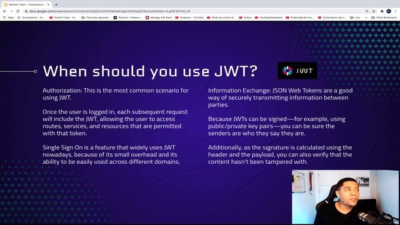Open the Personas siguiendo bookmark folder

click(x=96, y=17)
